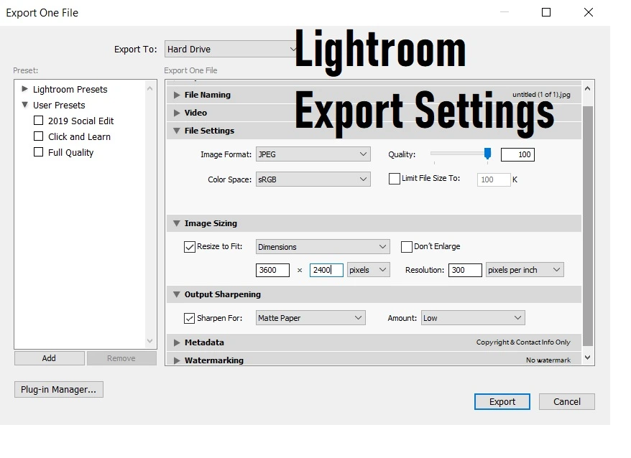Enable Limit File Size To checkbox
631x458 pixels.
tap(395, 179)
